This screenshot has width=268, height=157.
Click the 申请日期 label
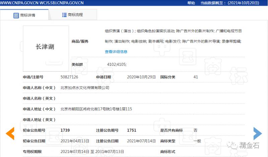tap(104, 77)
